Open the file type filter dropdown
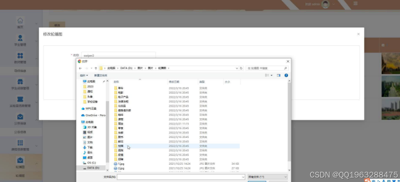Viewport: 400px width, 182px height. [x=268, y=177]
